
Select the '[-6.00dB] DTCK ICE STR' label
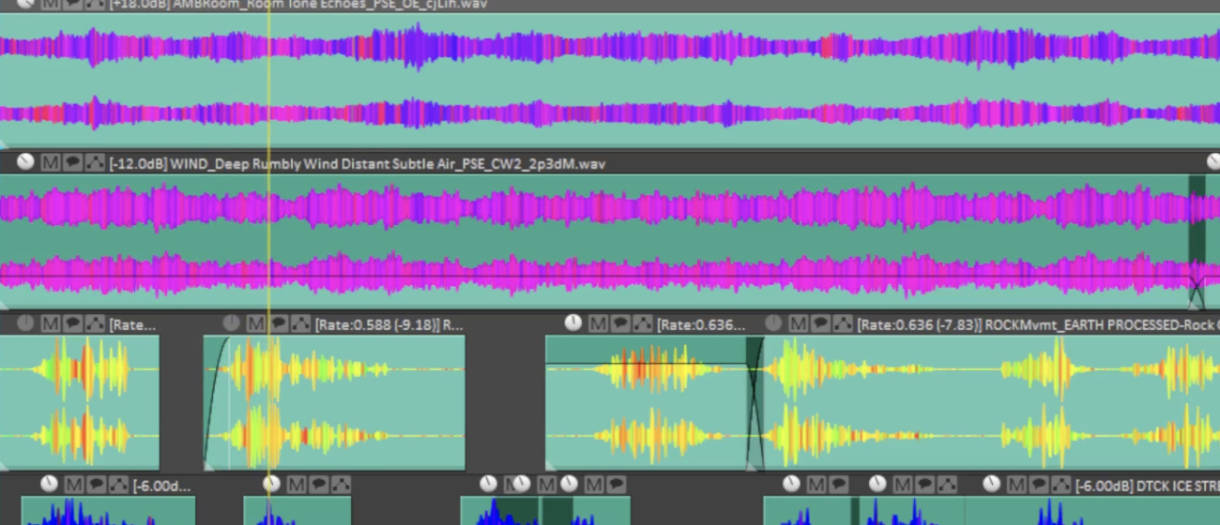point(1146,486)
